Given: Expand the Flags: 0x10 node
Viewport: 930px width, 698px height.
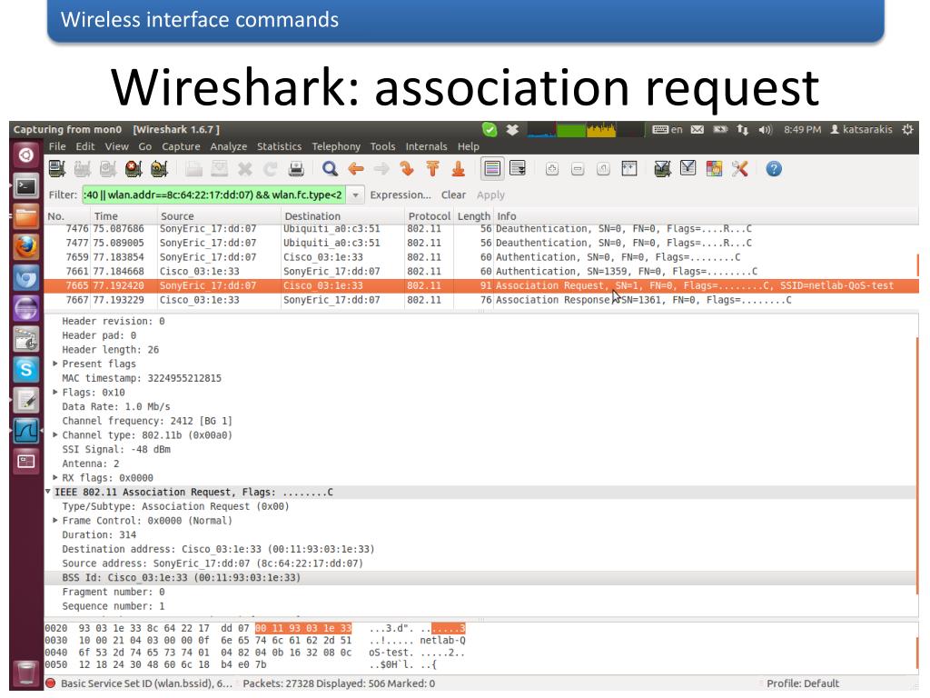Looking at the screenshot, I should point(55,393).
